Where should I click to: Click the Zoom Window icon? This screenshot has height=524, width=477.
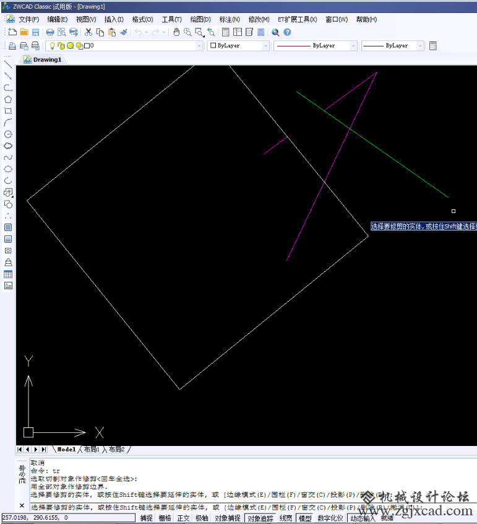(199, 32)
